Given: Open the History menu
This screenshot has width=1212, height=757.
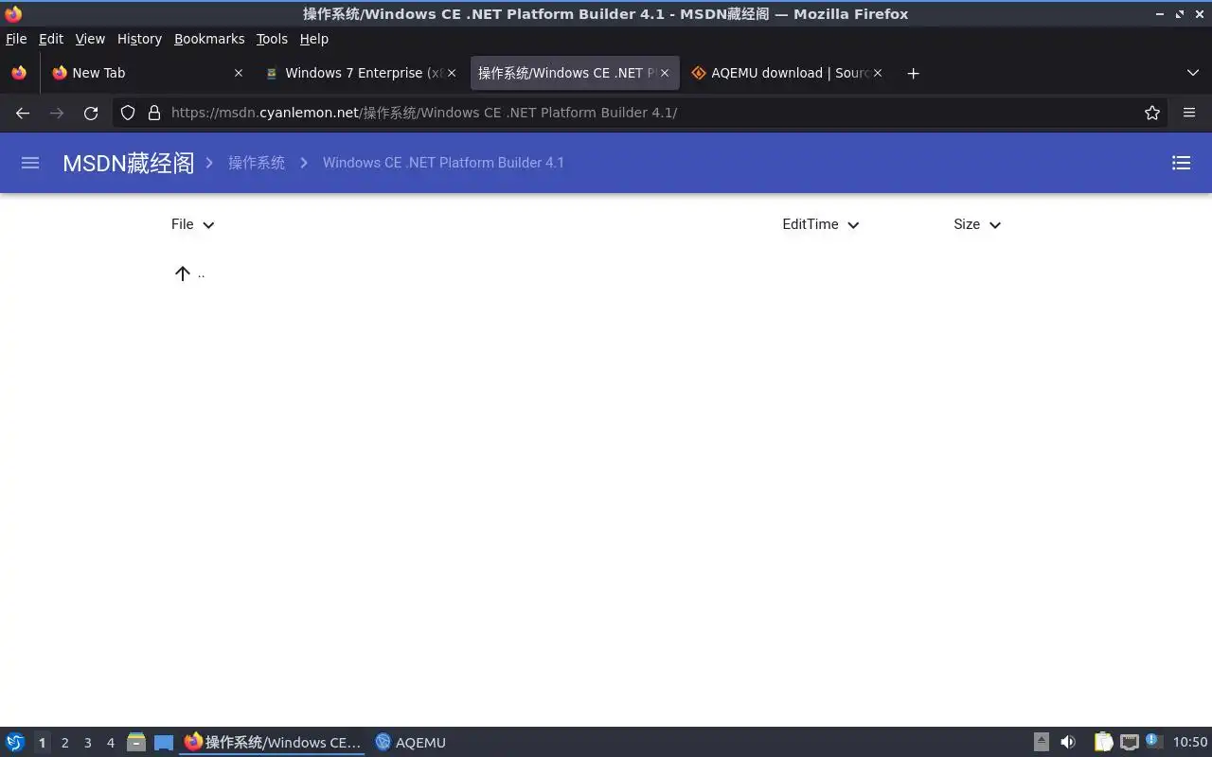Looking at the screenshot, I should coord(139,39).
